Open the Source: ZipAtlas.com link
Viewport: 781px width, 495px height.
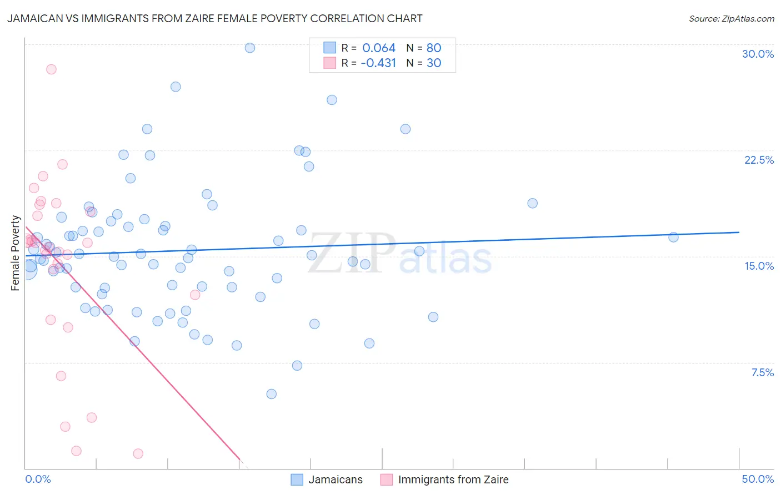pos(732,18)
